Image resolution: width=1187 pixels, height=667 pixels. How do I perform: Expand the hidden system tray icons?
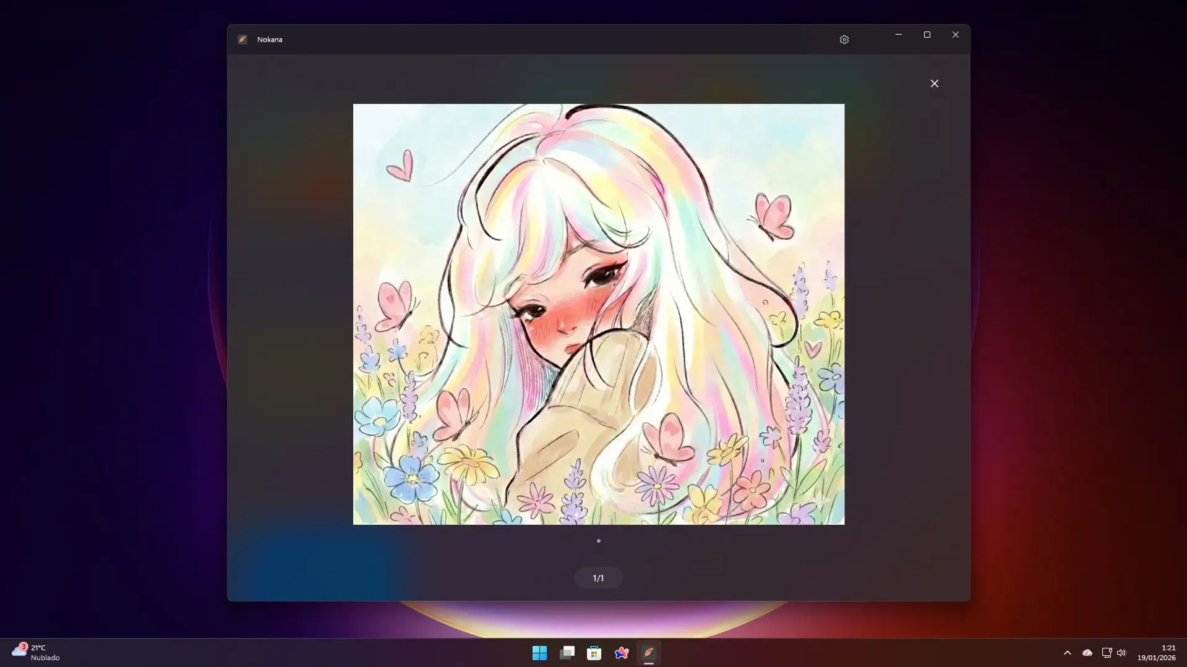pos(1067,653)
